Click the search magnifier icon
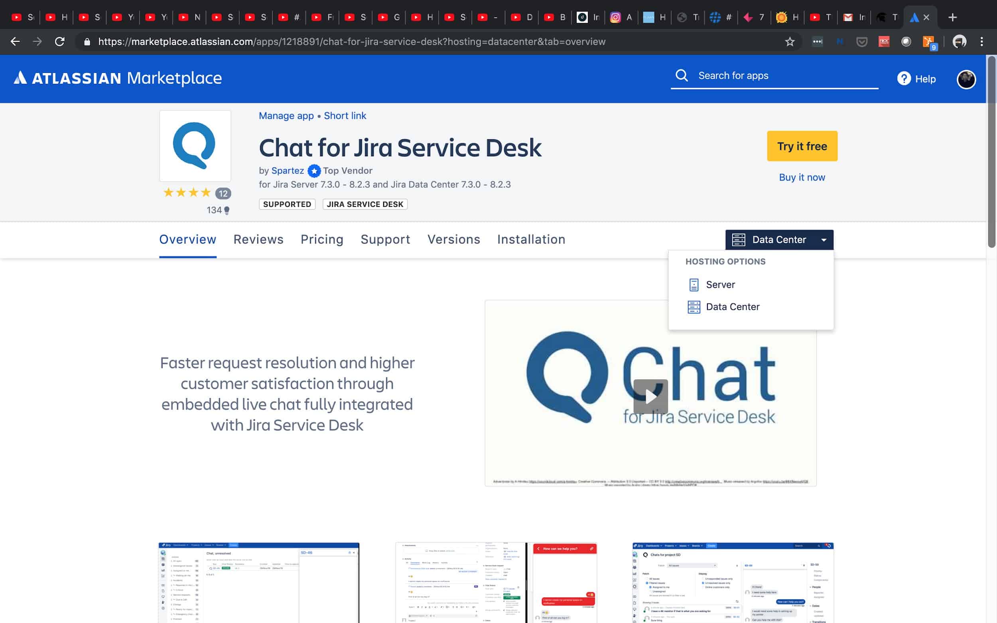The image size is (997, 623). click(x=682, y=75)
